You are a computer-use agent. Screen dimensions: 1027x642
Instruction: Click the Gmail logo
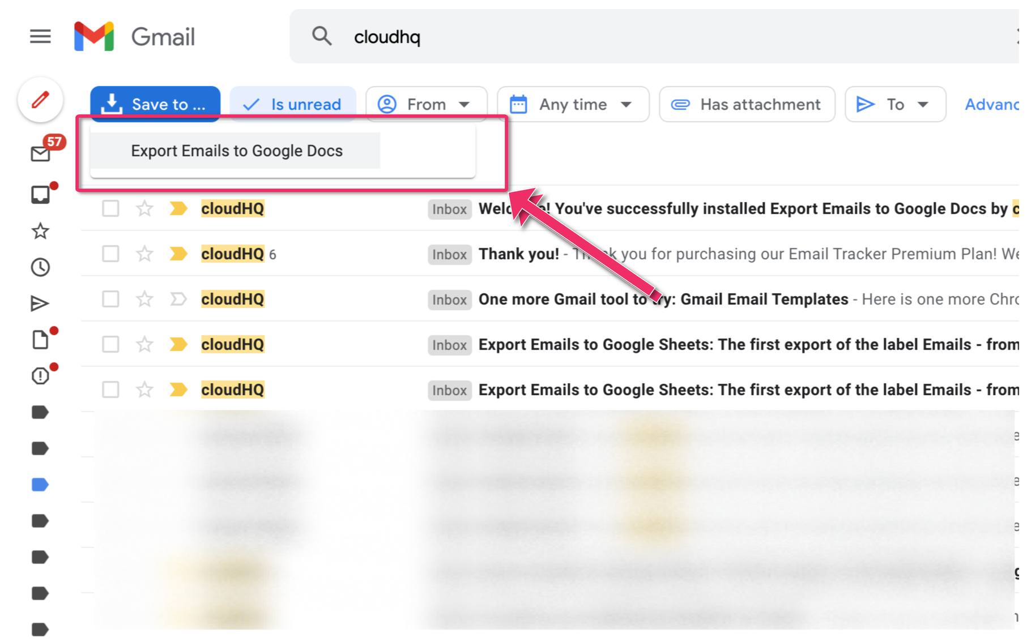point(135,37)
